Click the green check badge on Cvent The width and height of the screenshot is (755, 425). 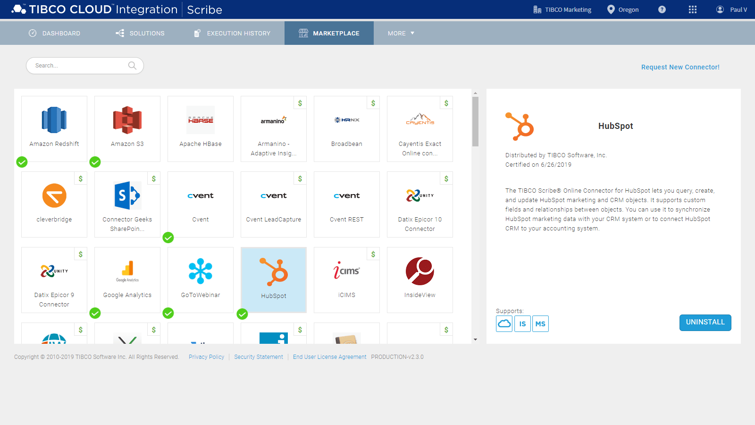168,238
